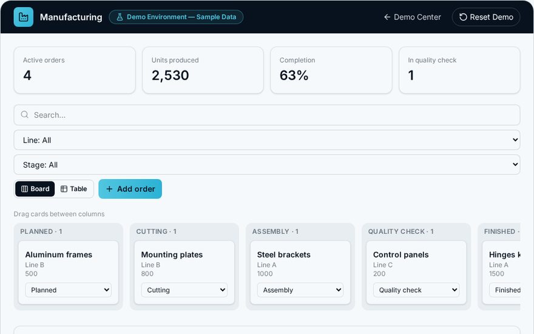Click the Reset Demo button
The height and width of the screenshot is (334, 534).
pos(486,17)
